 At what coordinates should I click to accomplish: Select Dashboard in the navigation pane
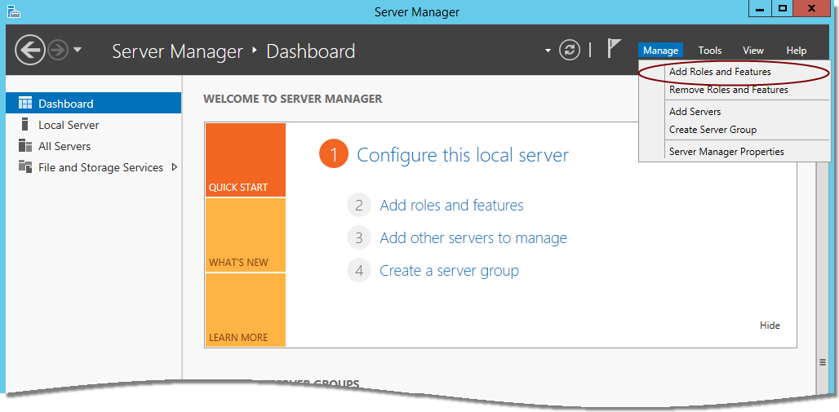[94, 103]
